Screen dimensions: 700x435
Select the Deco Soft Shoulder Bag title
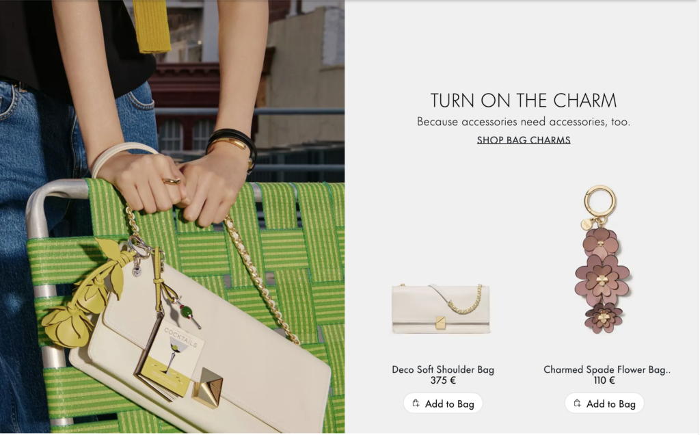click(443, 369)
